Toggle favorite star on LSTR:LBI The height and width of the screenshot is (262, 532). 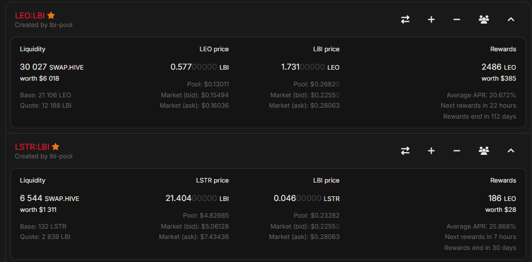point(56,147)
